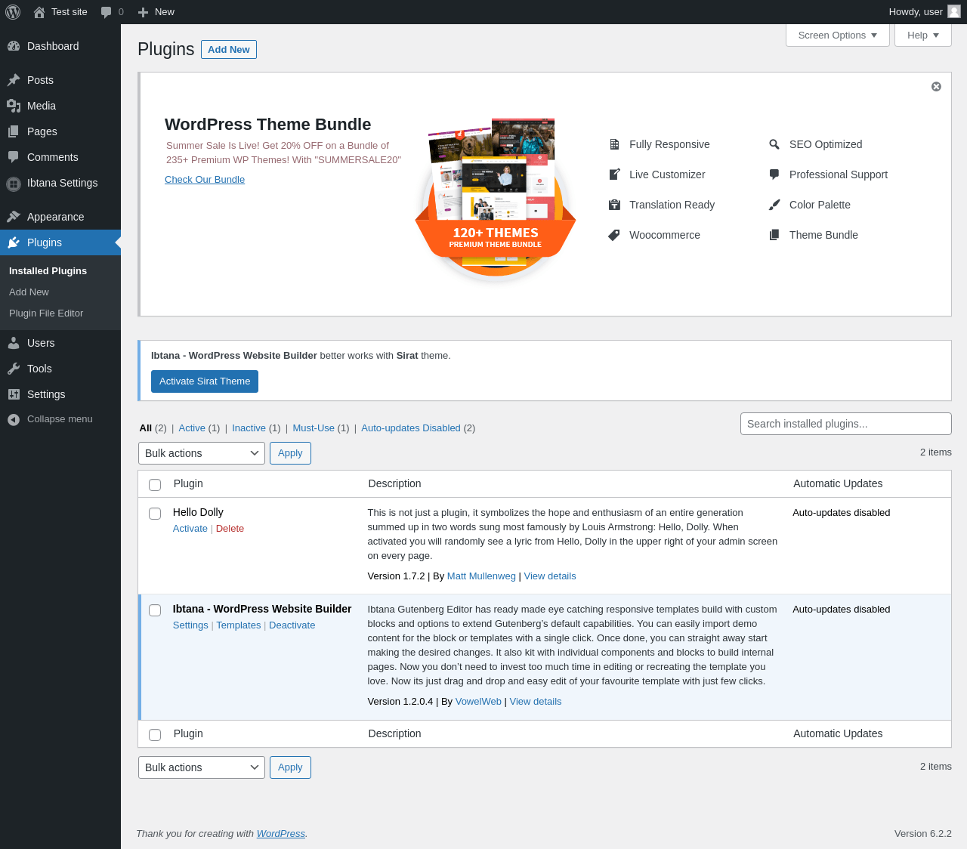Open the Howdy, user account menu
Viewport: 967px width, 849px height.
(925, 12)
